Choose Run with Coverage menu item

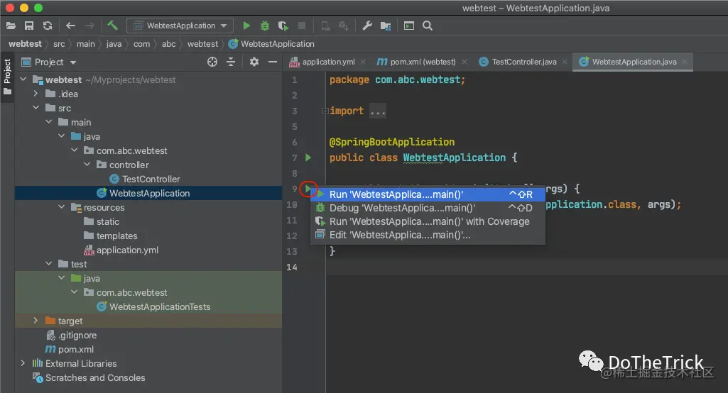pyautogui.click(x=428, y=221)
